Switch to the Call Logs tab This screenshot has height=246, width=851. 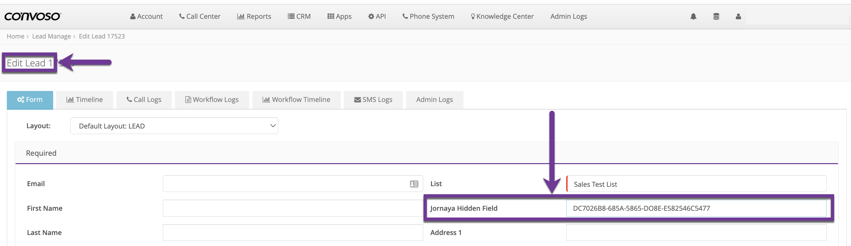coord(144,100)
